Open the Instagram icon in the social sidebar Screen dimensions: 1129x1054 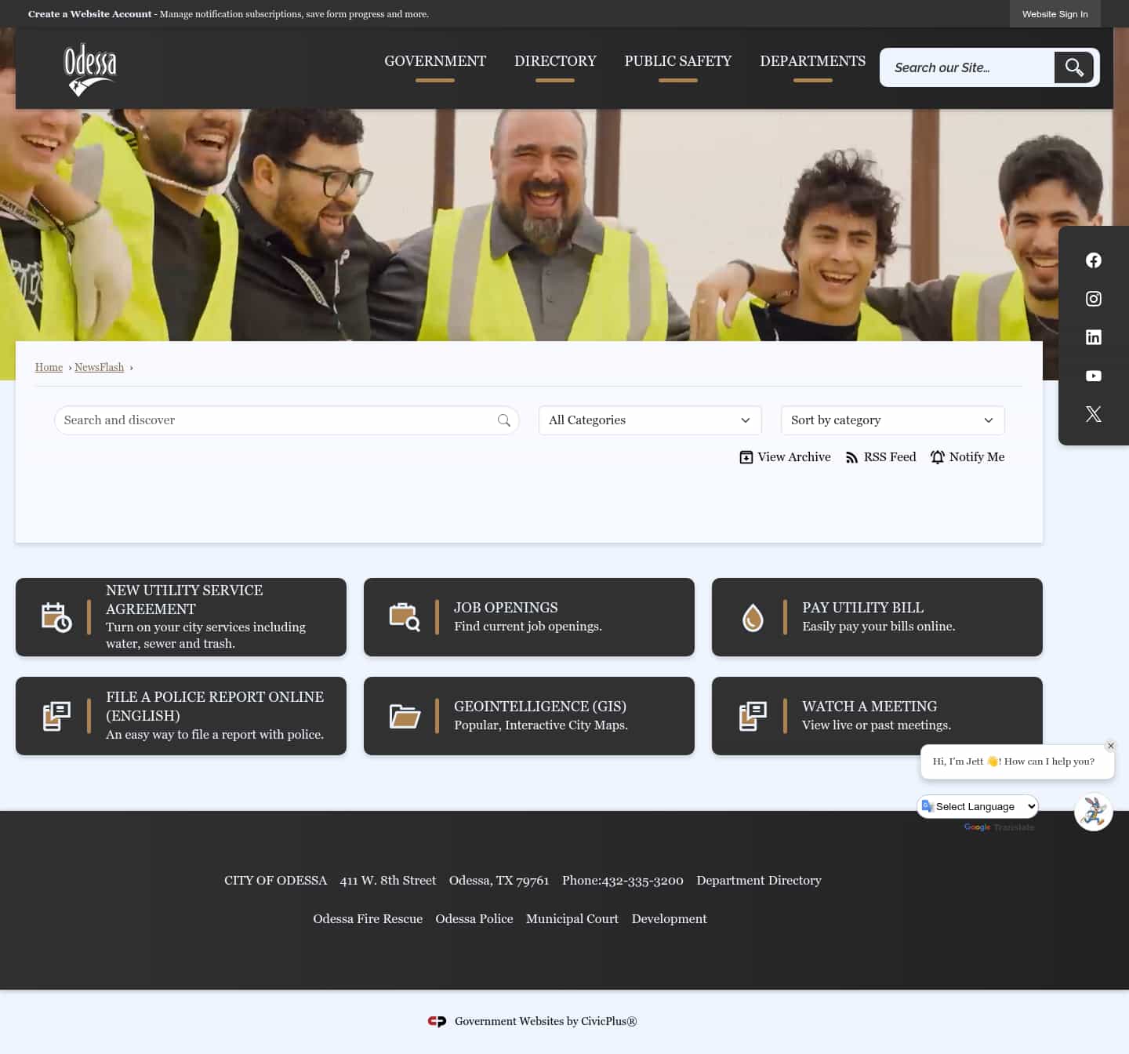[x=1093, y=298]
